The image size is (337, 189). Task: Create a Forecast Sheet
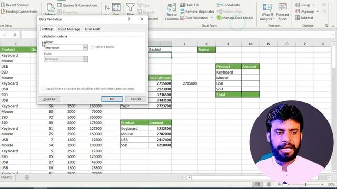(x=282, y=12)
